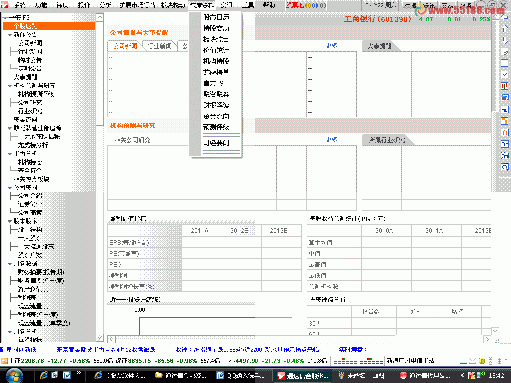
Task: Open the colored quote table icon
Action: tap(504, 63)
